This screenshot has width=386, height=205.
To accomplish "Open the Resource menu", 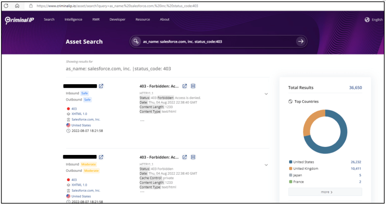I will [x=143, y=19].
